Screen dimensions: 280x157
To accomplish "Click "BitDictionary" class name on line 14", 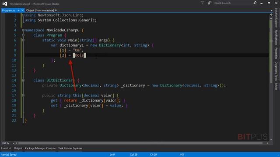I will pyautogui.click(x=60, y=80).
